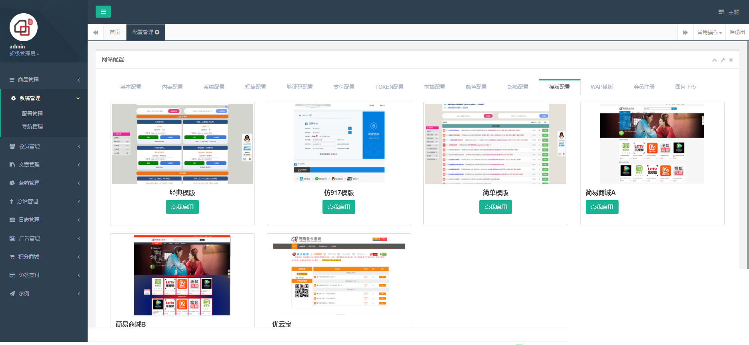Expand the 分站管理 menu
This screenshot has width=749, height=345.
coord(44,201)
